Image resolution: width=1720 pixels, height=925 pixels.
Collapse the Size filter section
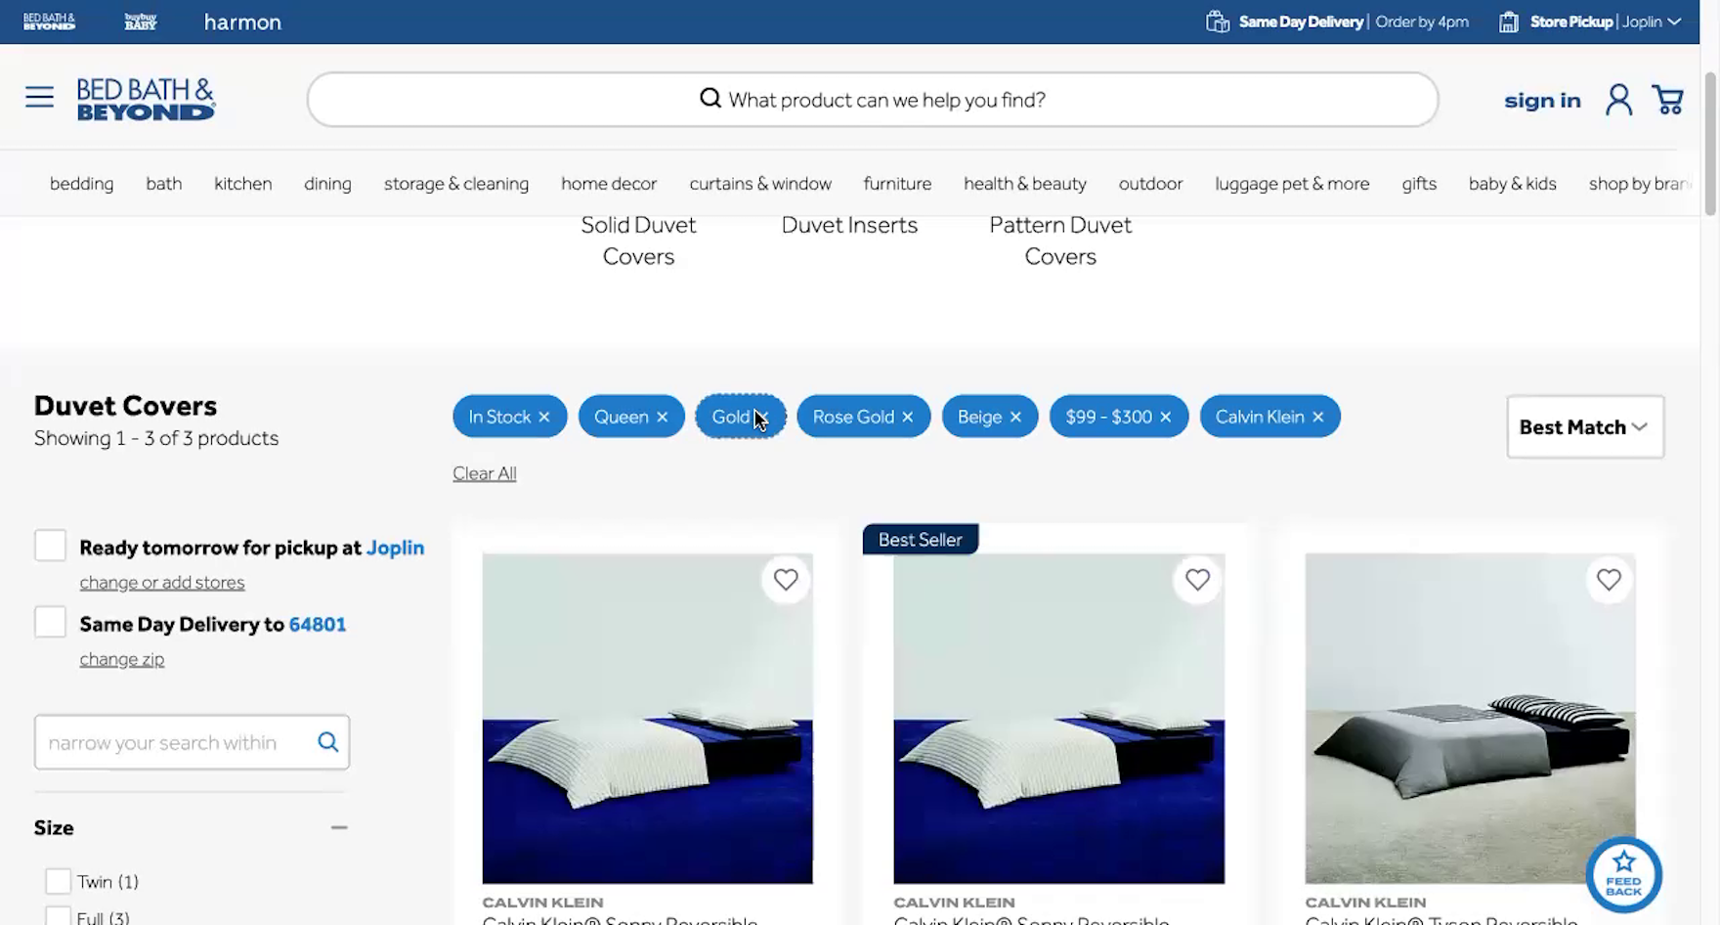coord(339,827)
